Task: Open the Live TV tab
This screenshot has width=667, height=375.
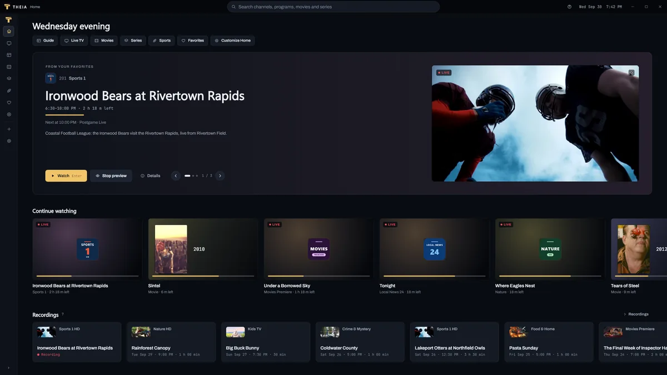Action: [x=74, y=41]
